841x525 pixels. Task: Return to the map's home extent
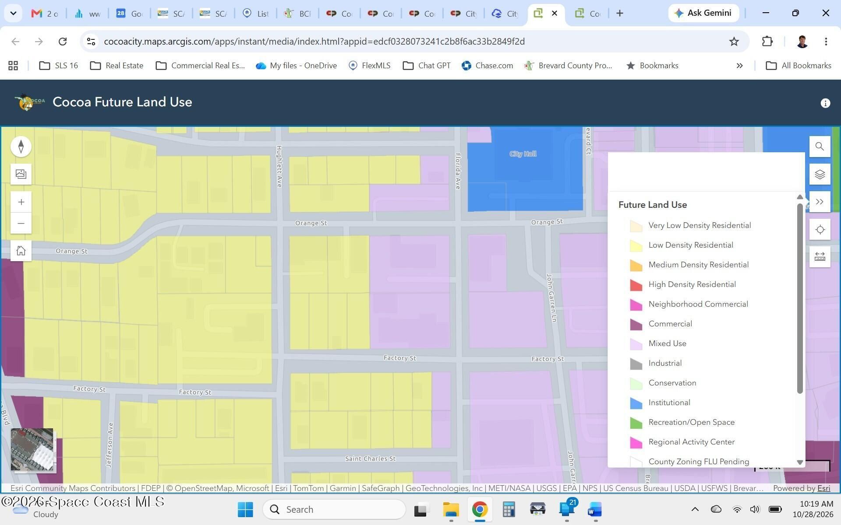tap(21, 251)
